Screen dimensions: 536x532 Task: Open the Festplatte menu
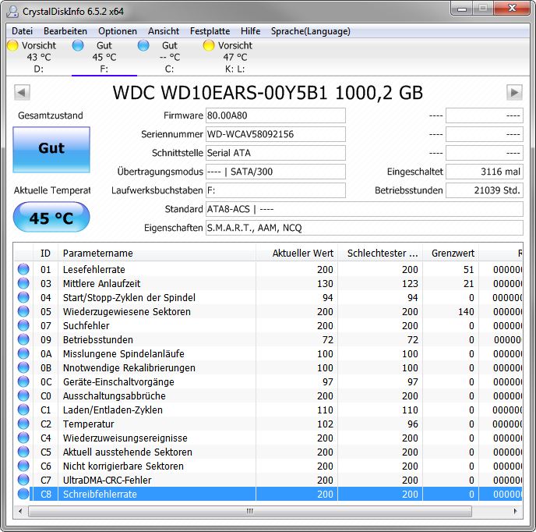point(210,31)
